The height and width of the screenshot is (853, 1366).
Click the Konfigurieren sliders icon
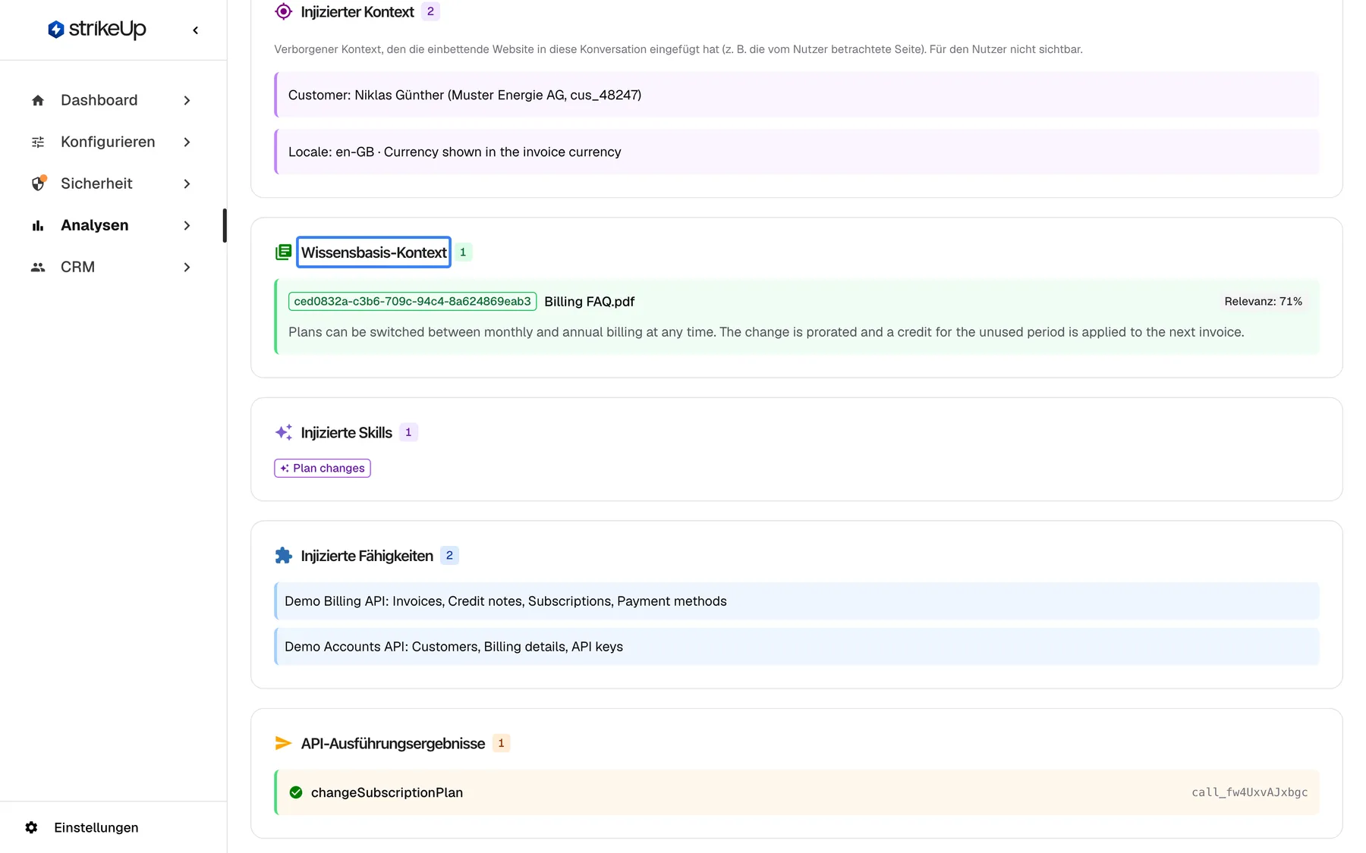[38, 142]
